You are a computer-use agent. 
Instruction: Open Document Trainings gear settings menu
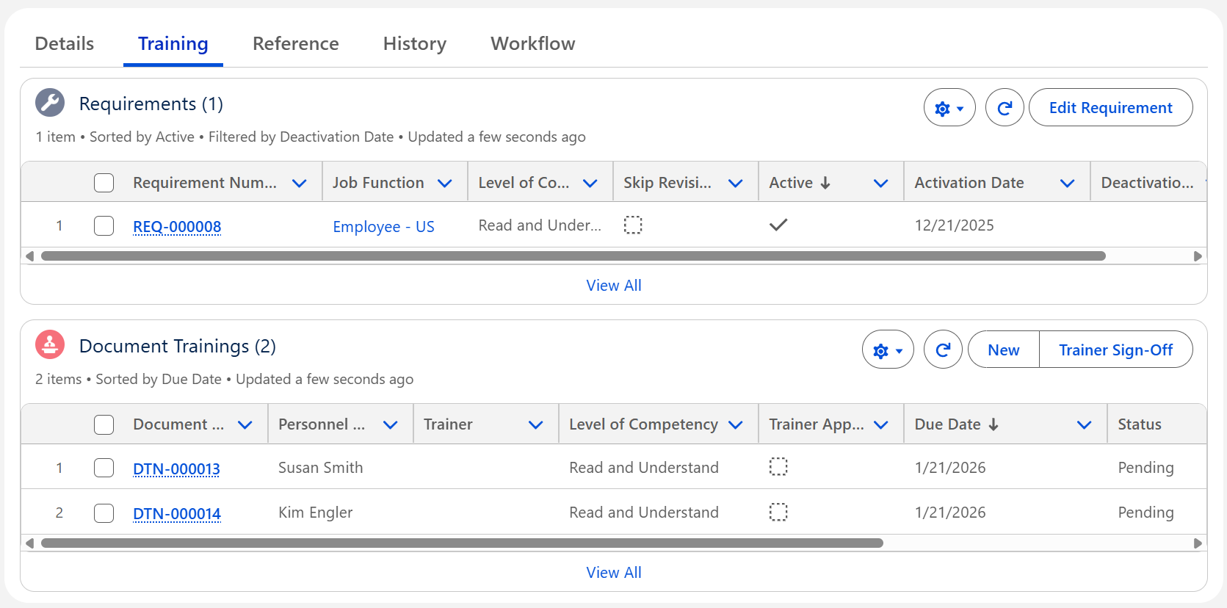887,350
